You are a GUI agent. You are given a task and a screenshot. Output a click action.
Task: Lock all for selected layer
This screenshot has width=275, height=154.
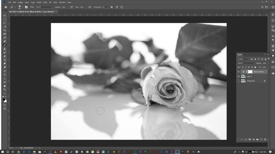coord(255,67)
